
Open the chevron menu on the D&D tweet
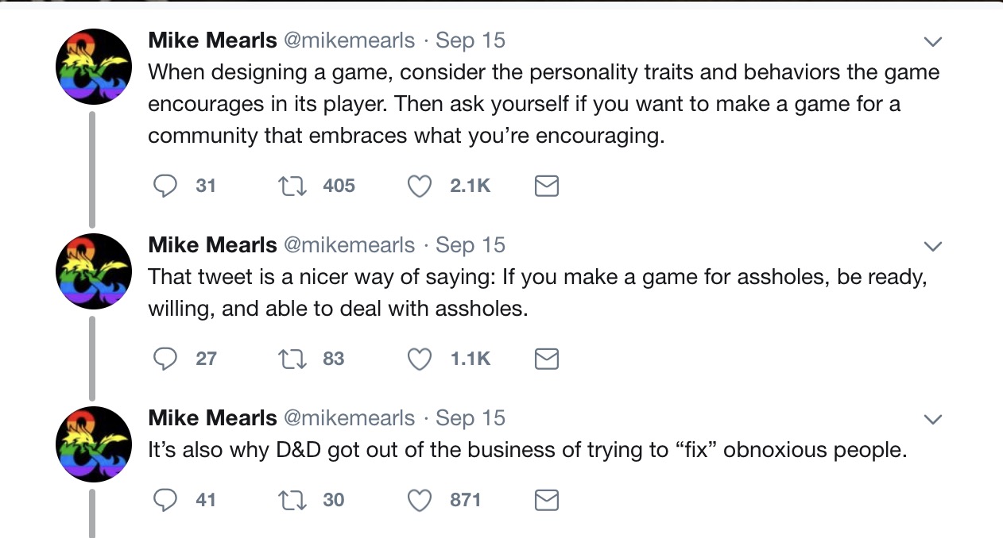tap(933, 419)
